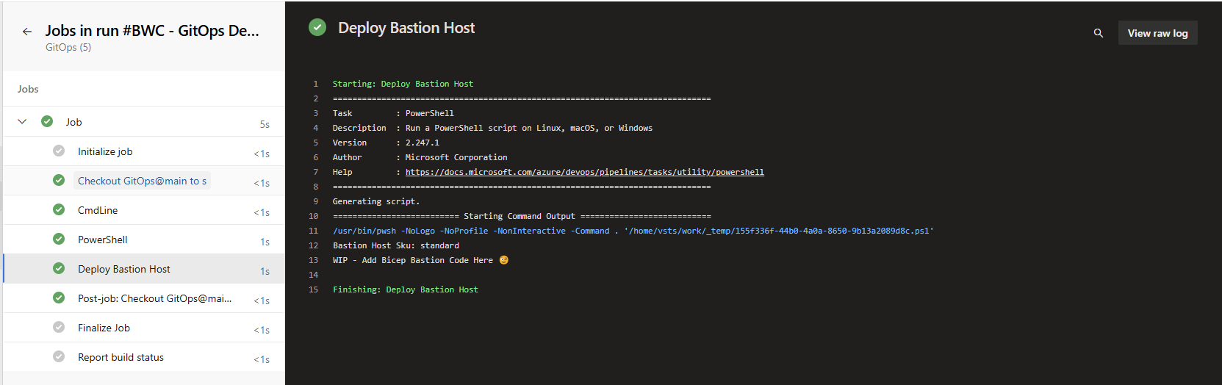Open Checkout GitOps@main step
The height and width of the screenshot is (385, 1222).
[144, 181]
